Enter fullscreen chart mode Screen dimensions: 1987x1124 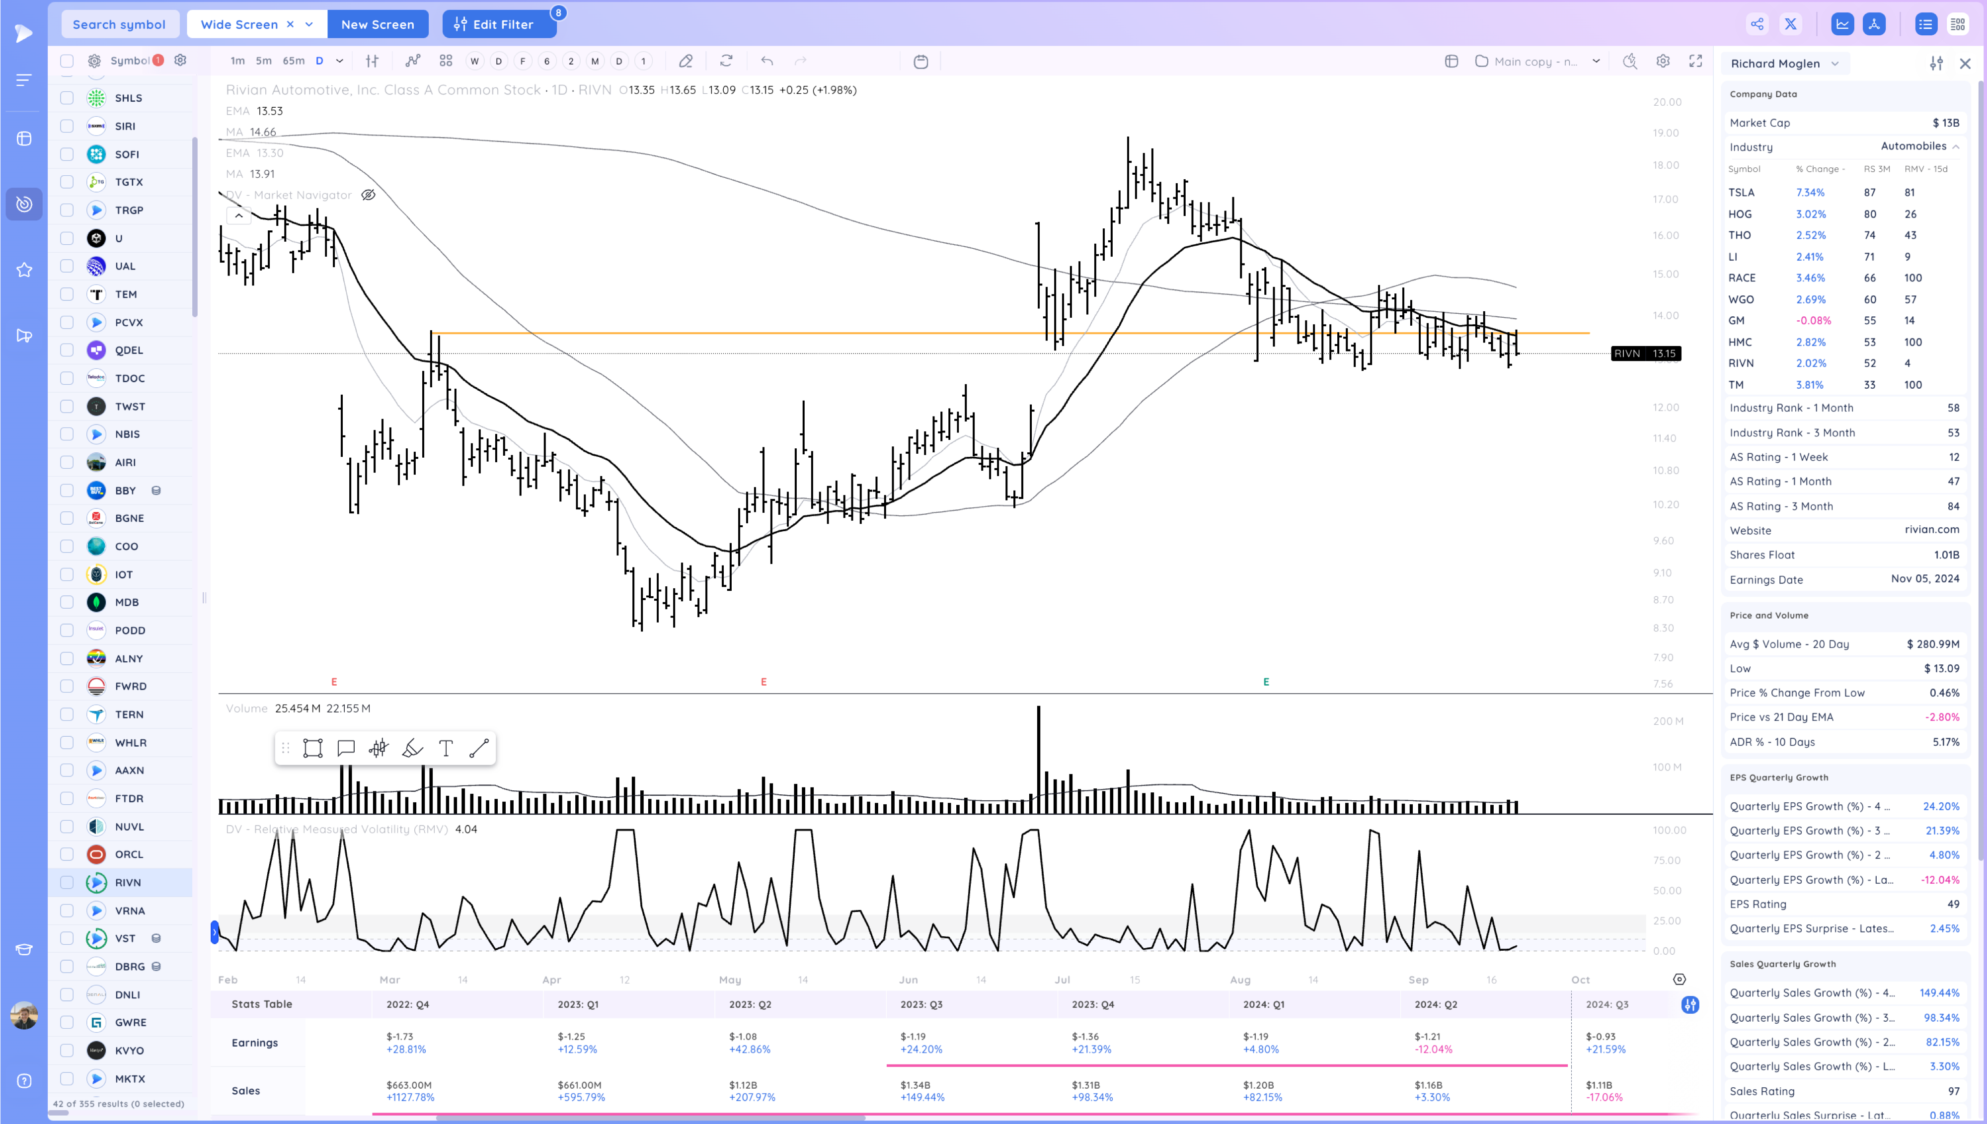tap(1695, 61)
